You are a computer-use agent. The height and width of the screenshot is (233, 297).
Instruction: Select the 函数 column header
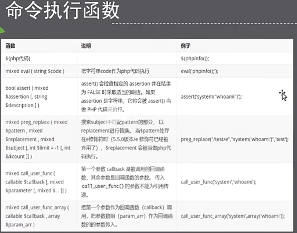(x=10, y=46)
